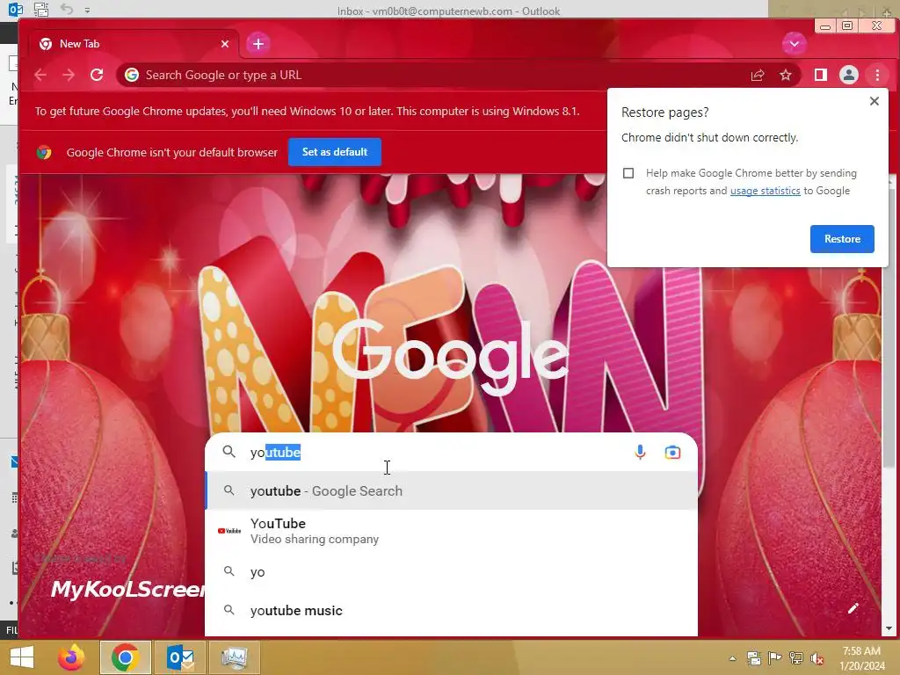Go forward with the forward arrow
Image resolution: width=900 pixels, height=675 pixels.
click(69, 75)
